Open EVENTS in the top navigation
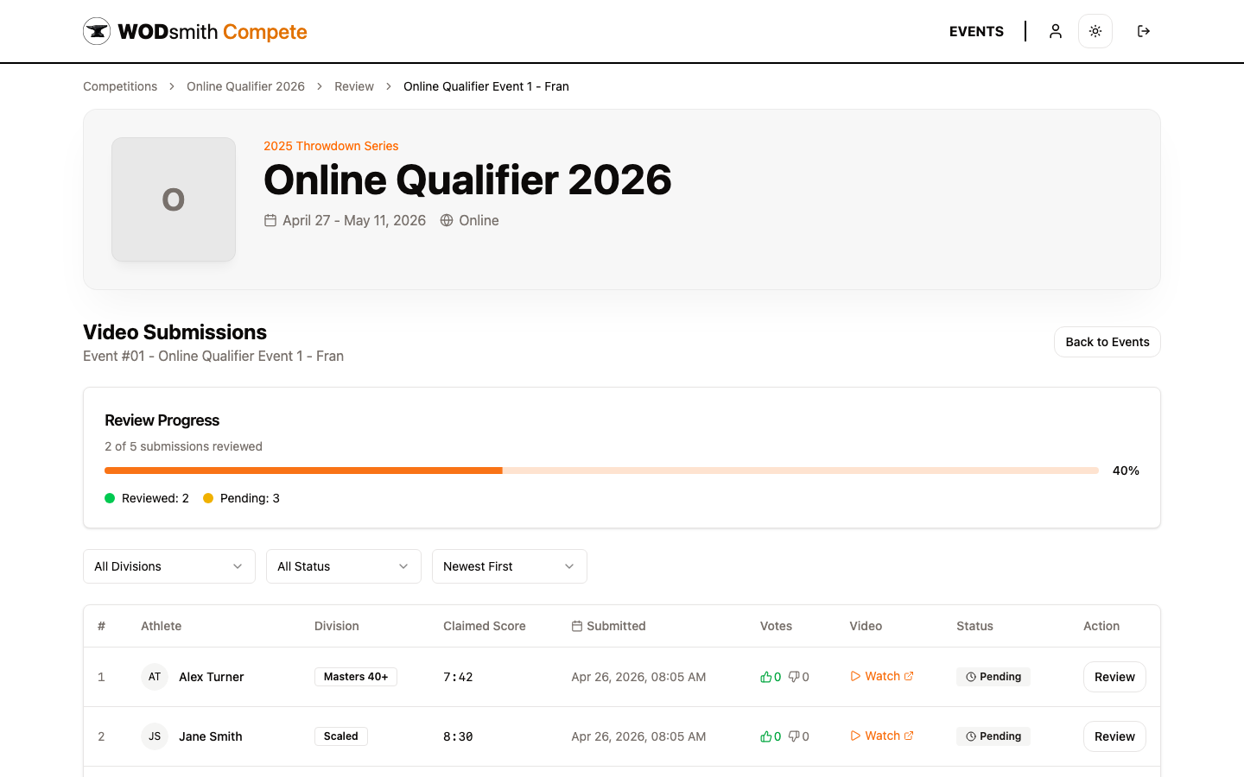 point(976,31)
